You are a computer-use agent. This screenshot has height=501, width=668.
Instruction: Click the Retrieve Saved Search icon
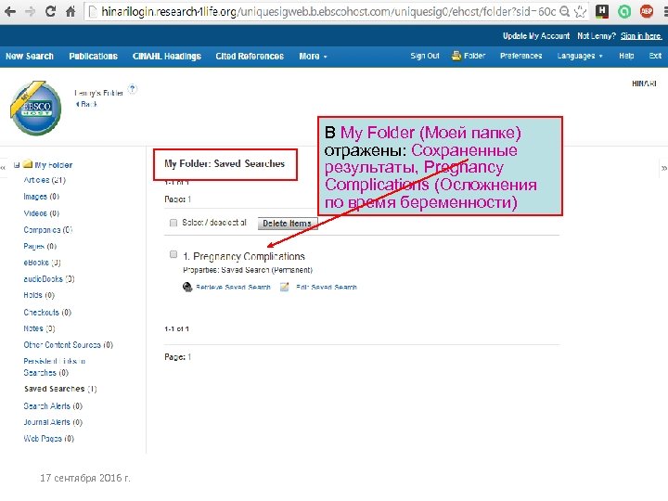point(187,287)
